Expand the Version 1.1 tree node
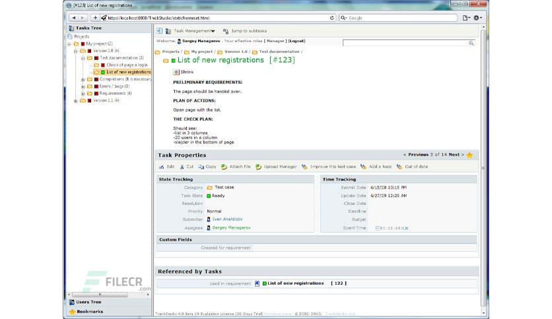The image size is (552, 319). pyautogui.click(x=76, y=101)
